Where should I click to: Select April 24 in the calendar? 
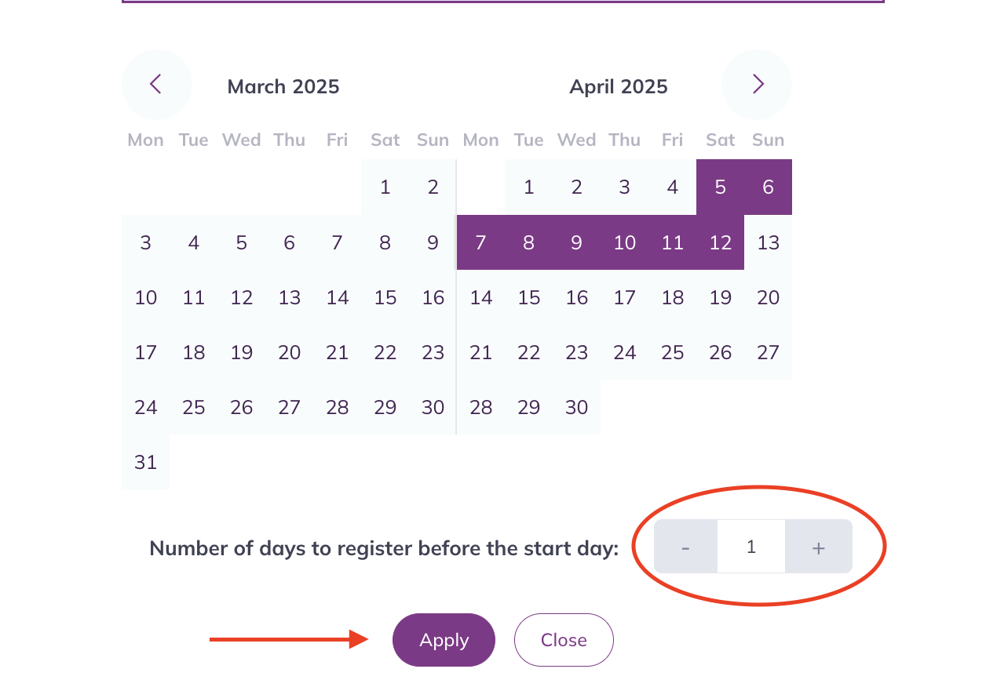624,352
